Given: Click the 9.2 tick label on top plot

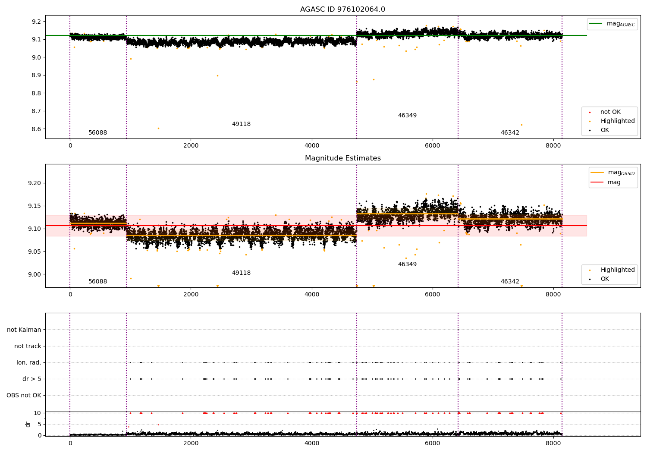Looking at the screenshot, I should [x=37, y=22].
